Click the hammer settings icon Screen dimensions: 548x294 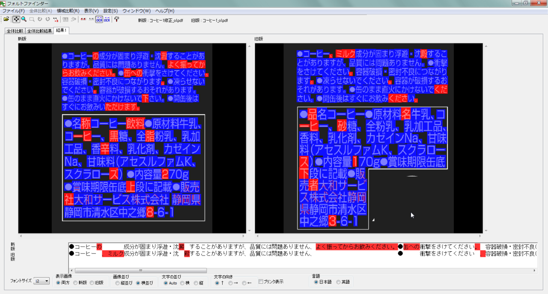click(x=116, y=19)
